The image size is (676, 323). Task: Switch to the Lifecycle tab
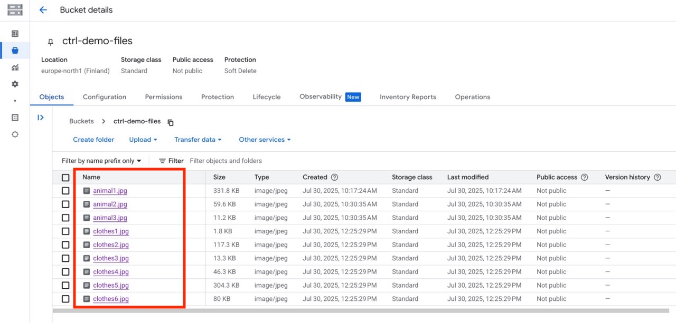[267, 97]
